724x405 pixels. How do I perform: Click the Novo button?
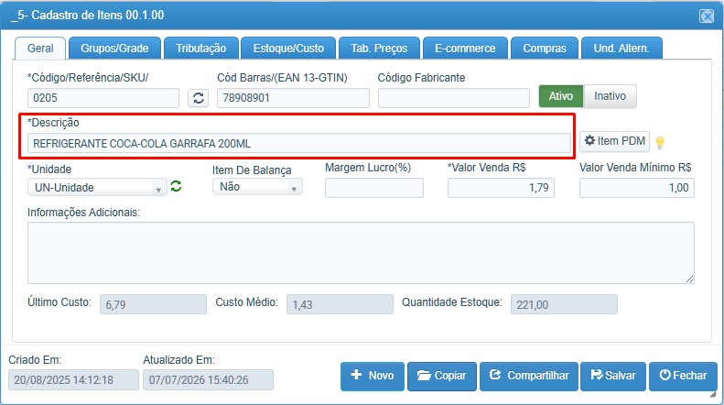point(373,376)
